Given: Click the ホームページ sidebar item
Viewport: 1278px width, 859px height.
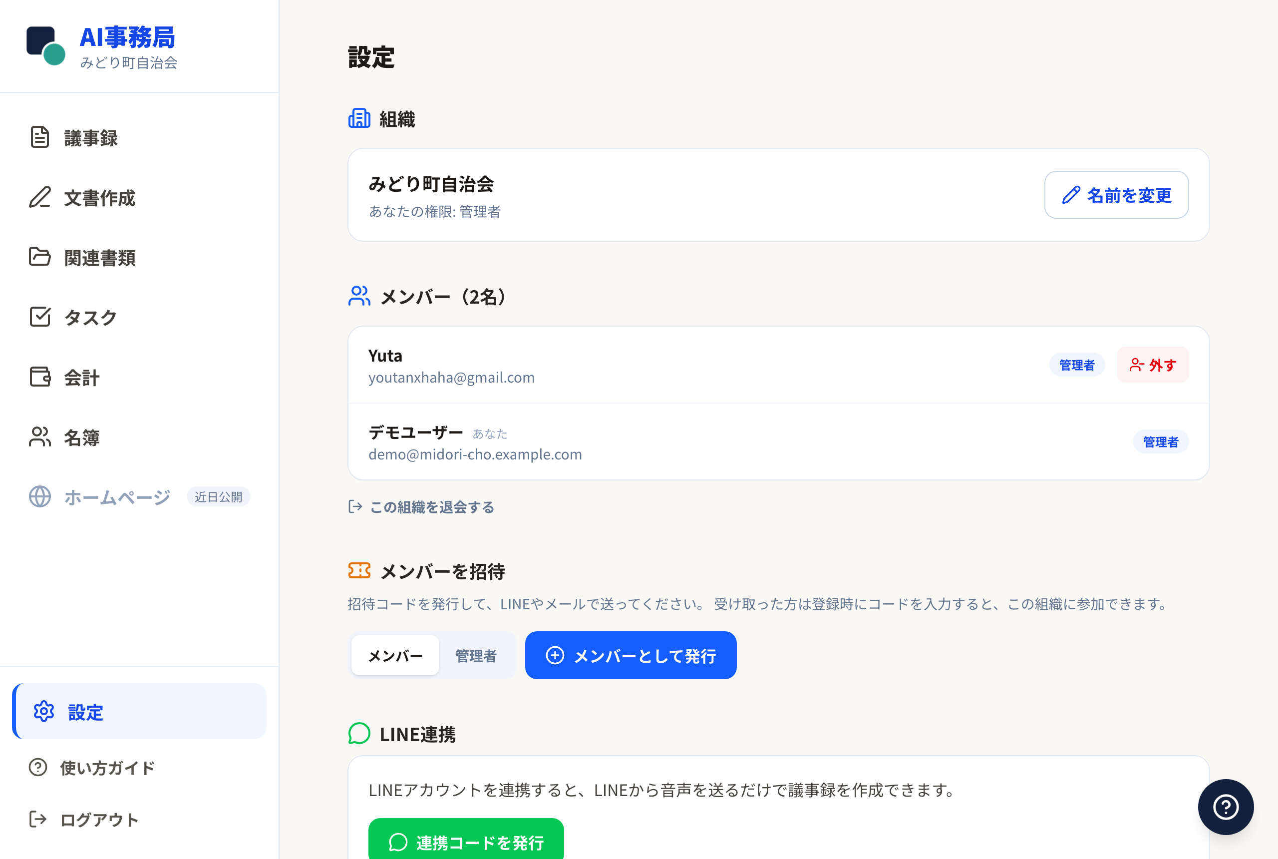Looking at the screenshot, I should tap(139, 496).
